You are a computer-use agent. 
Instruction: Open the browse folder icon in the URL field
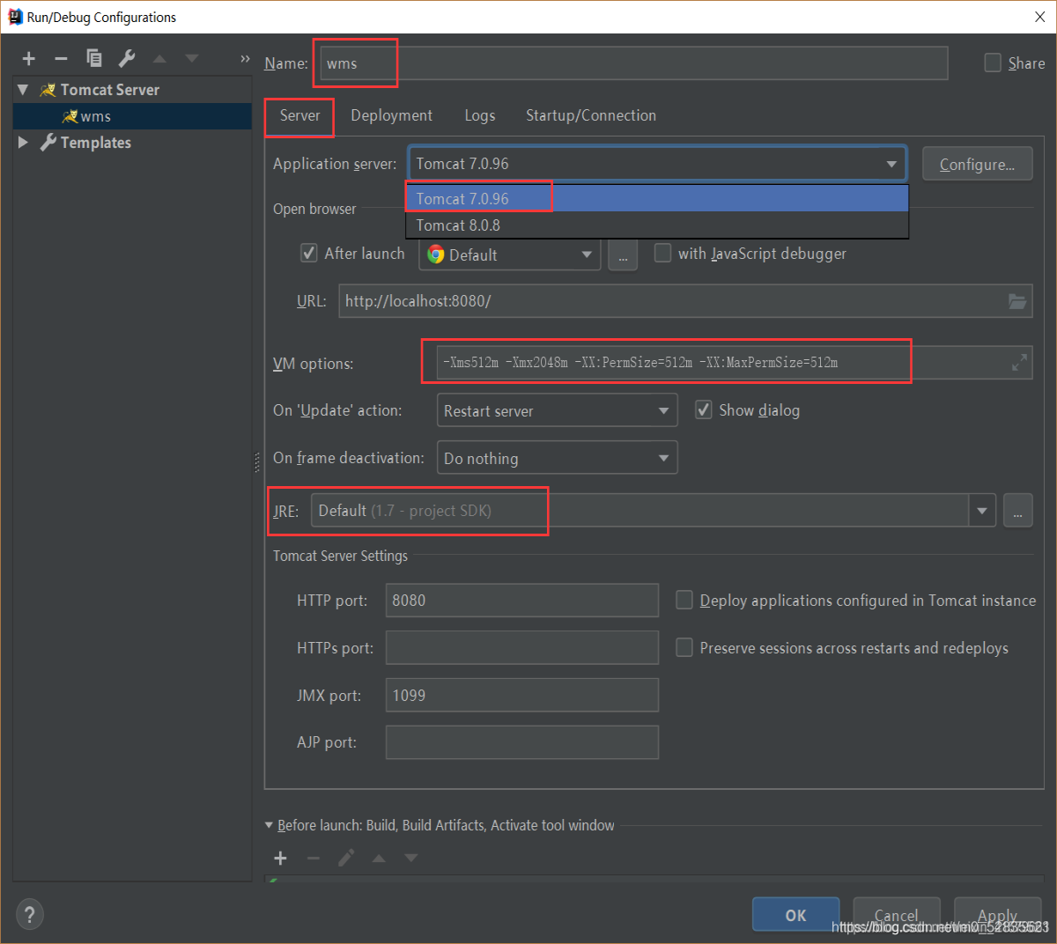click(x=1017, y=301)
